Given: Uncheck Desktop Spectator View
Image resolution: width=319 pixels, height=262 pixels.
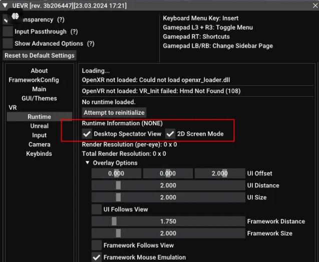Looking at the screenshot, I should point(87,134).
